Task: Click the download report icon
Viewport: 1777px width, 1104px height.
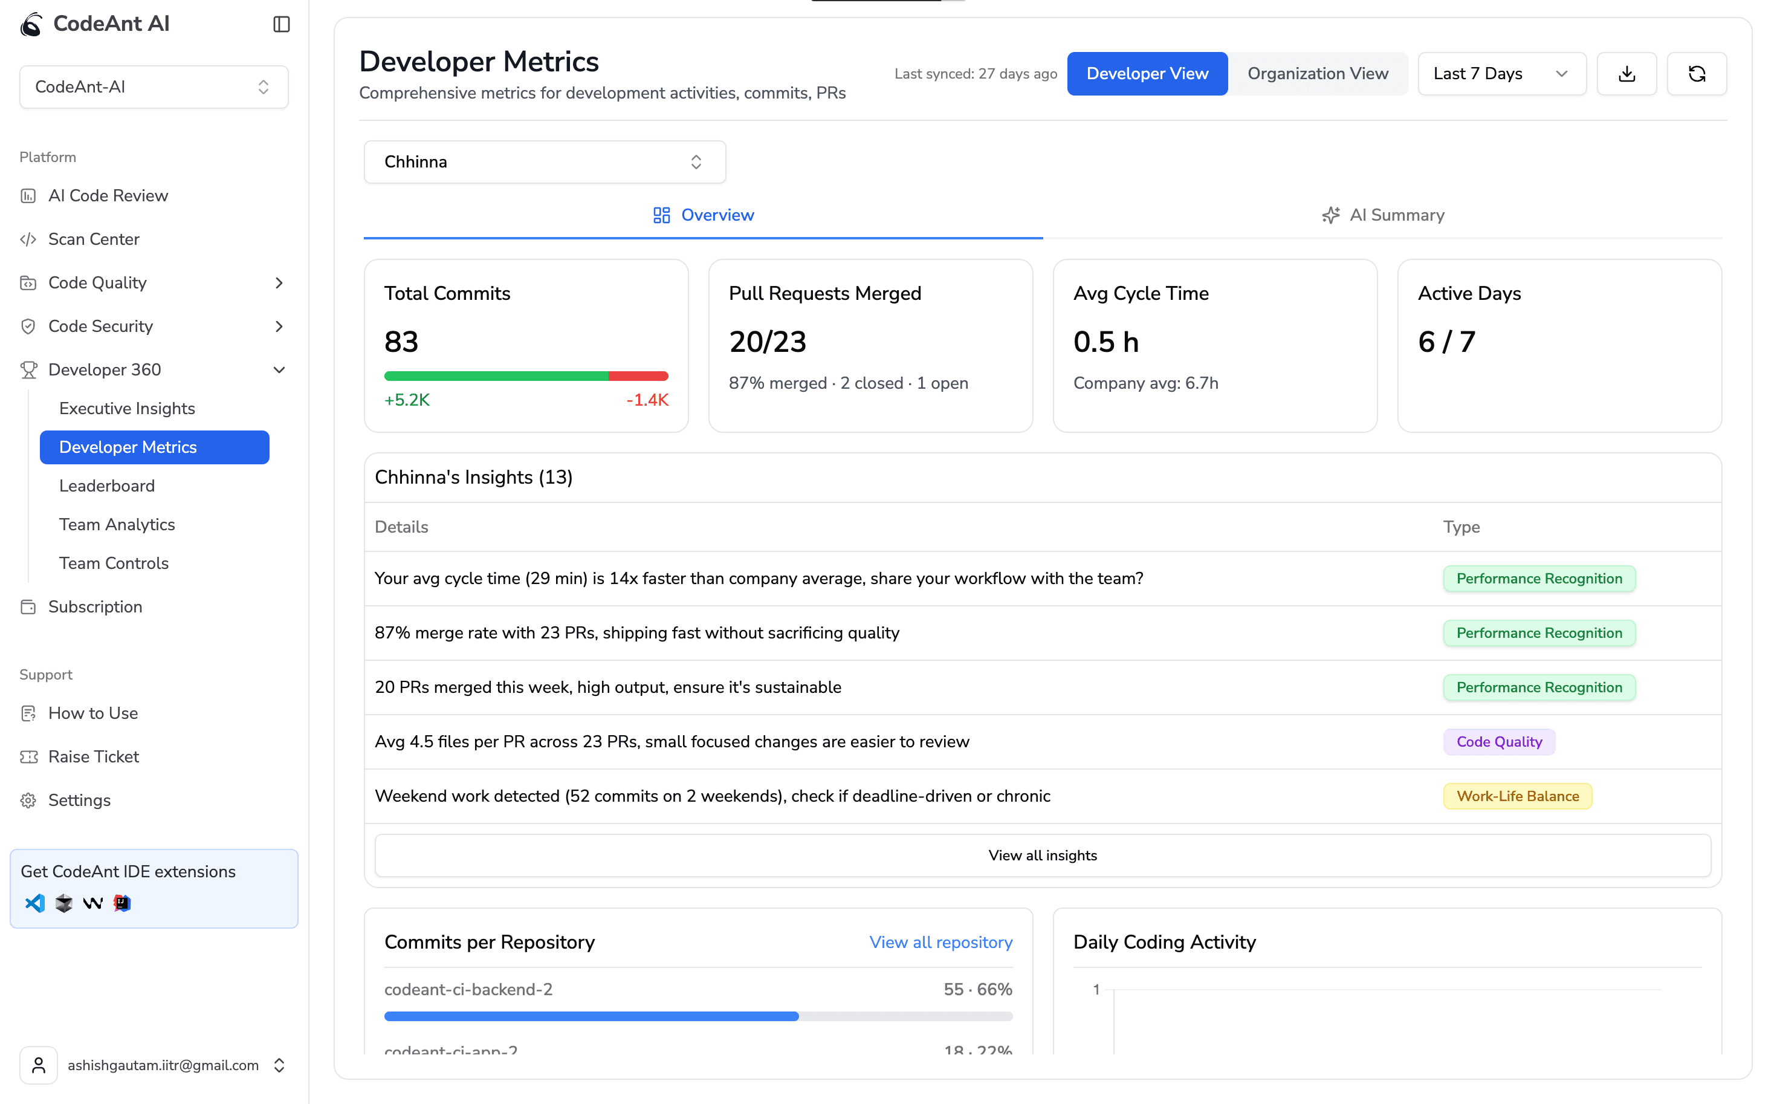Action: [1626, 74]
